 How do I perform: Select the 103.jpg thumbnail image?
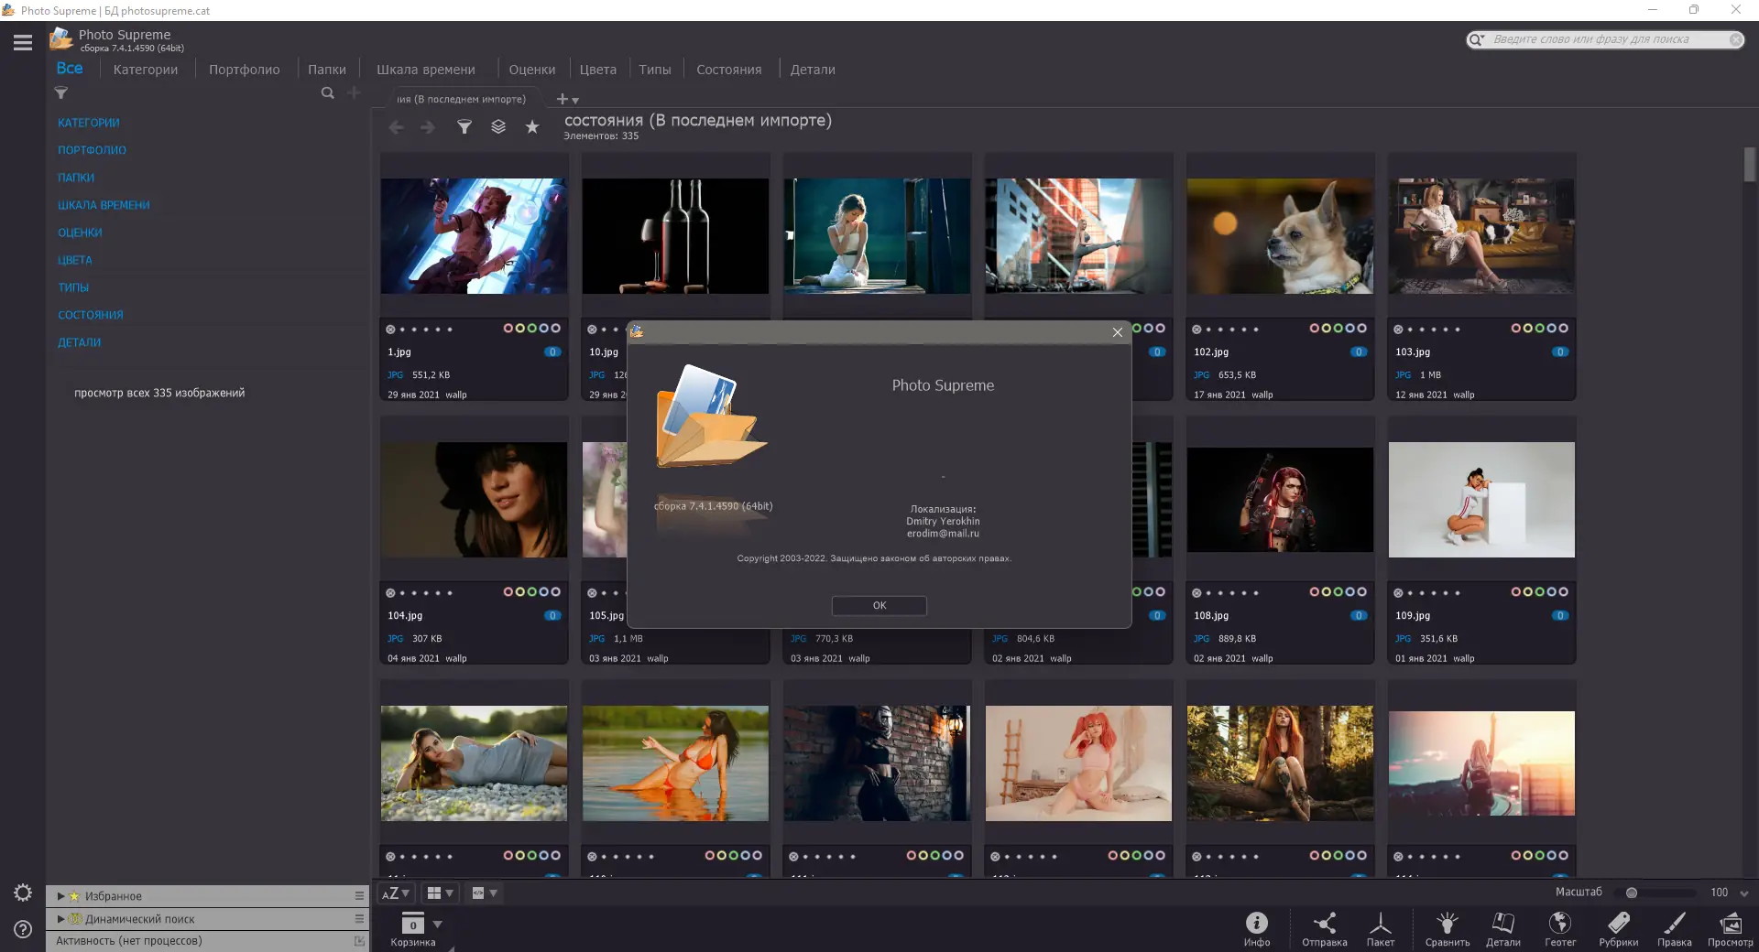pyautogui.click(x=1481, y=236)
